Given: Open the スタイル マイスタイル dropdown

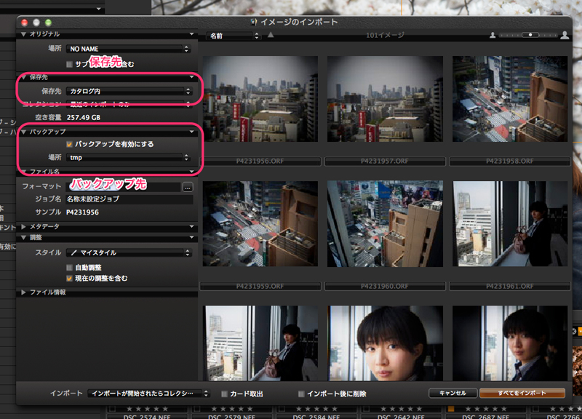Looking at the screenshot, I should click(x=129, y=252).
